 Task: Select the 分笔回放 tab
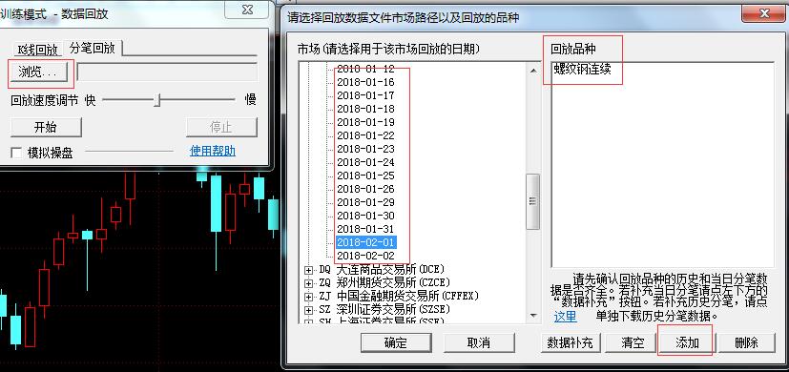coord(93,48)
